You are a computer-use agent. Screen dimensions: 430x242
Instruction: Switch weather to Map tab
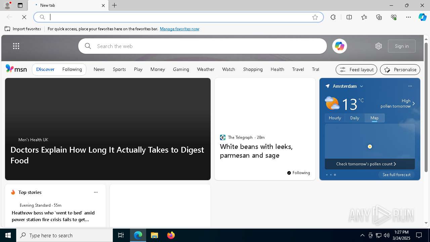(375, 118)
